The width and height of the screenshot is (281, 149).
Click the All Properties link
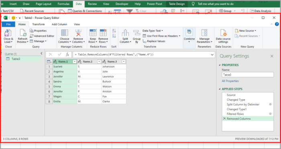point(230,81)
